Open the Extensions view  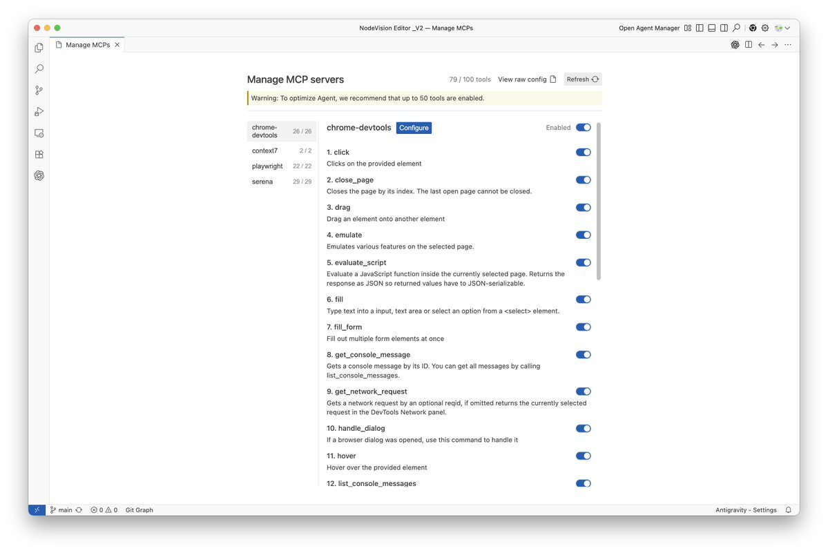click(39, 155)
